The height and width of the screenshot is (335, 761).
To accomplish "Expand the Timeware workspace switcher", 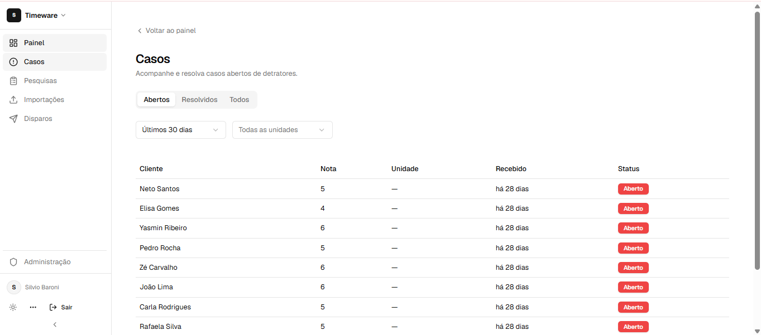I will [36, 16].
